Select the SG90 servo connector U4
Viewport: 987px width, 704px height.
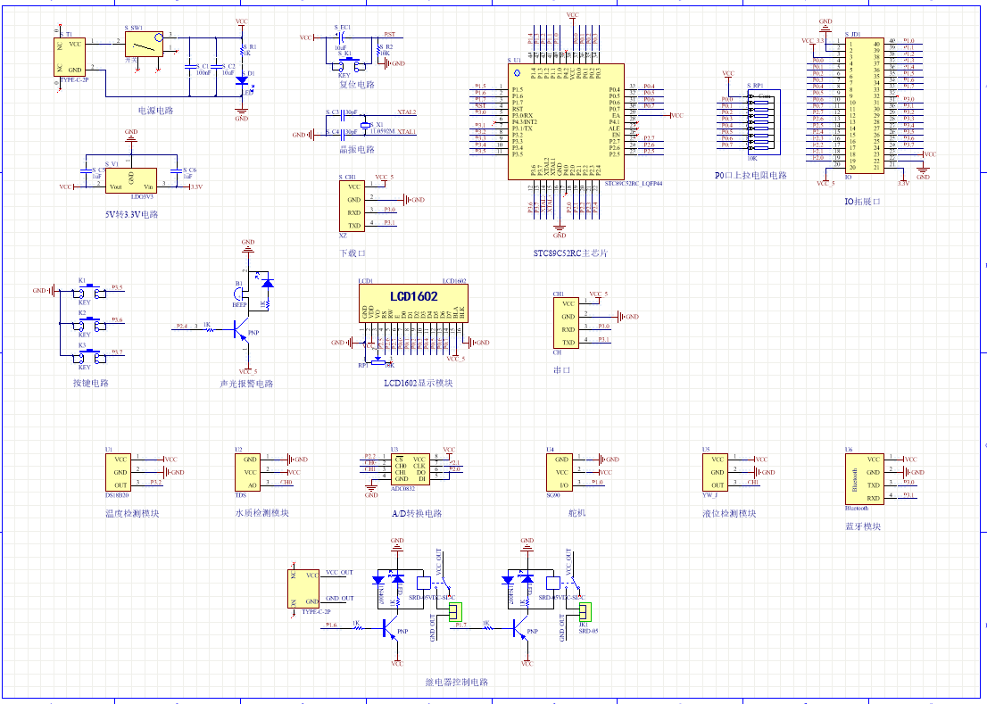coord(559,471)
